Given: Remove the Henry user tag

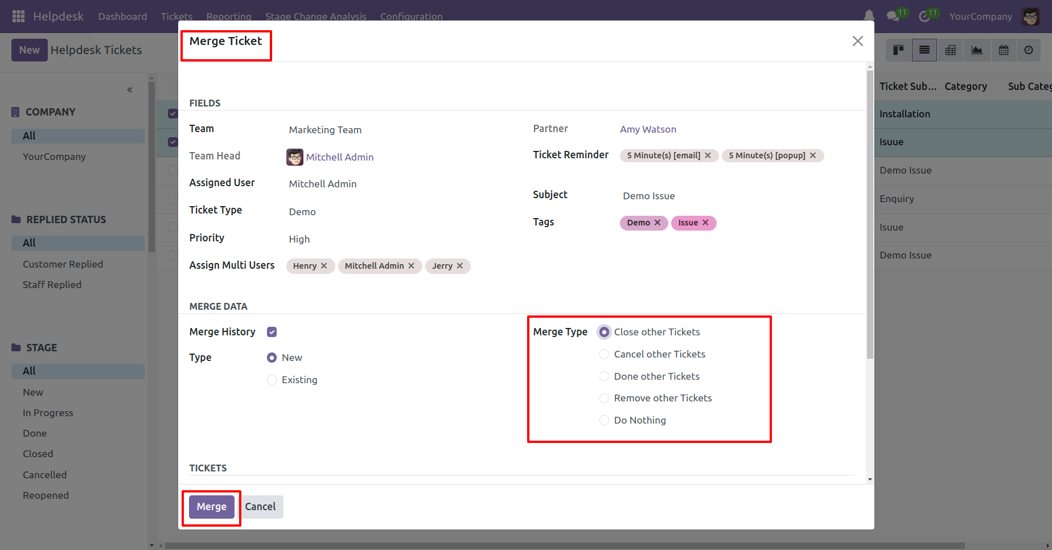Looking at the screenshot, I should [324, 266].
